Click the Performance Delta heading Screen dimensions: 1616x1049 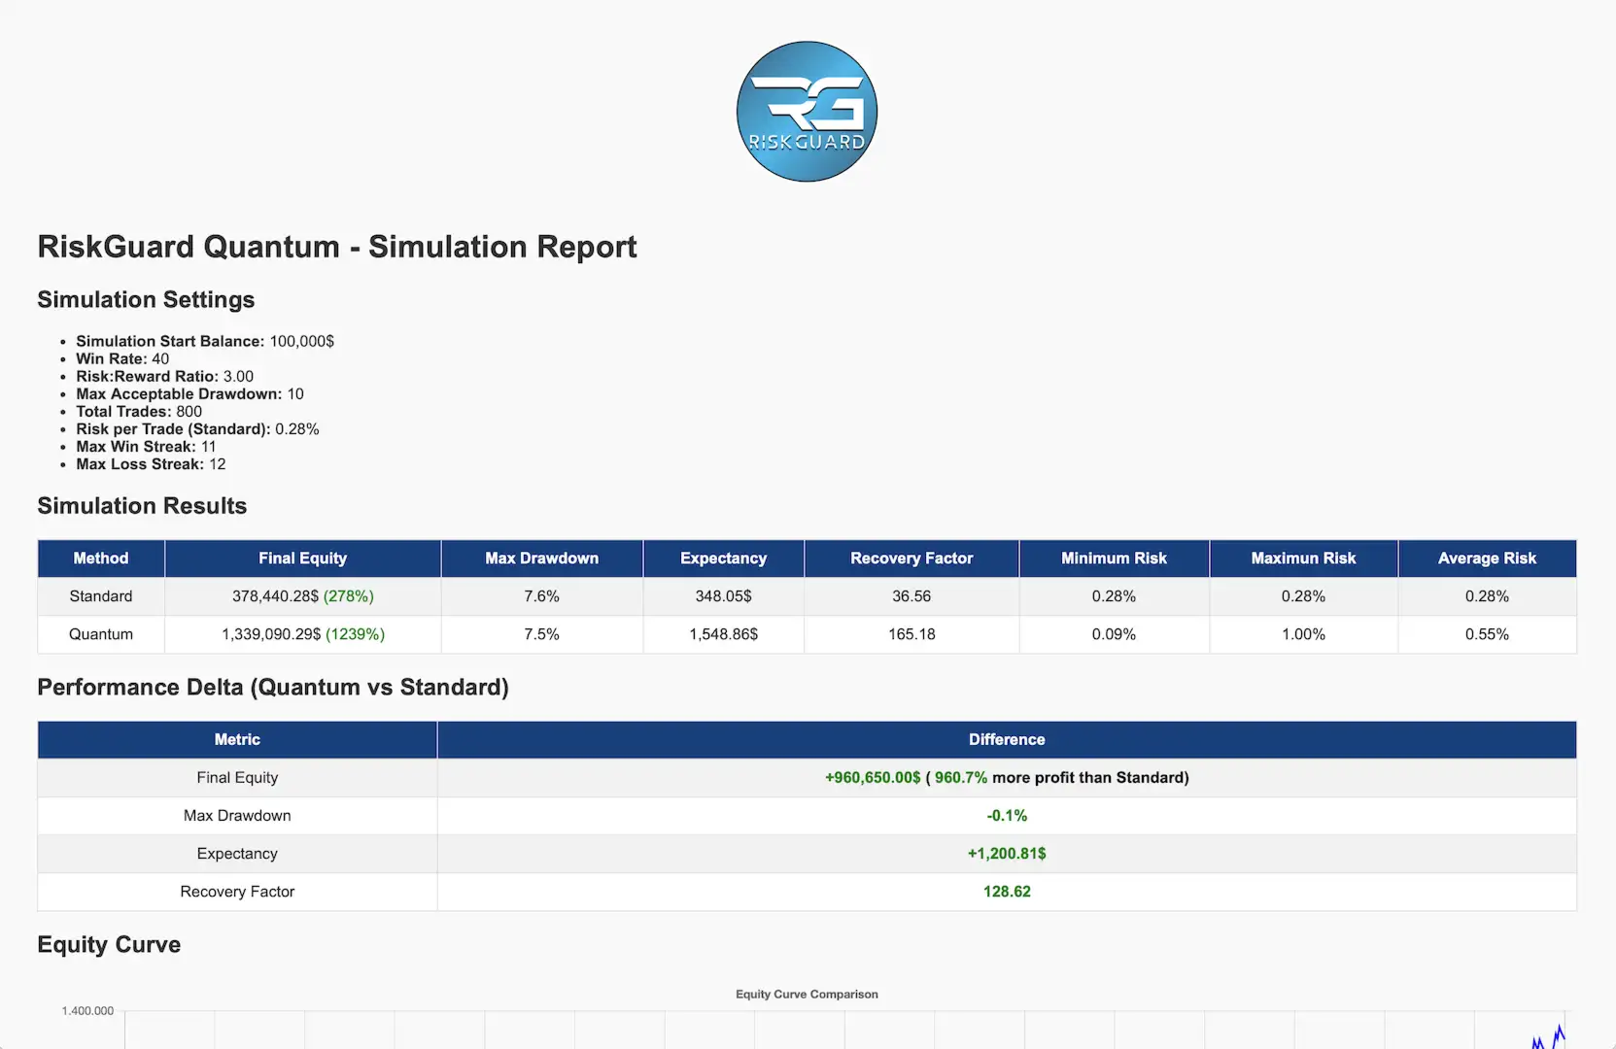point(272,687)
